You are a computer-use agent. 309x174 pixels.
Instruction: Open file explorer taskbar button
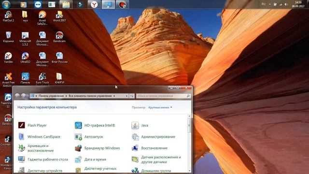66,4
